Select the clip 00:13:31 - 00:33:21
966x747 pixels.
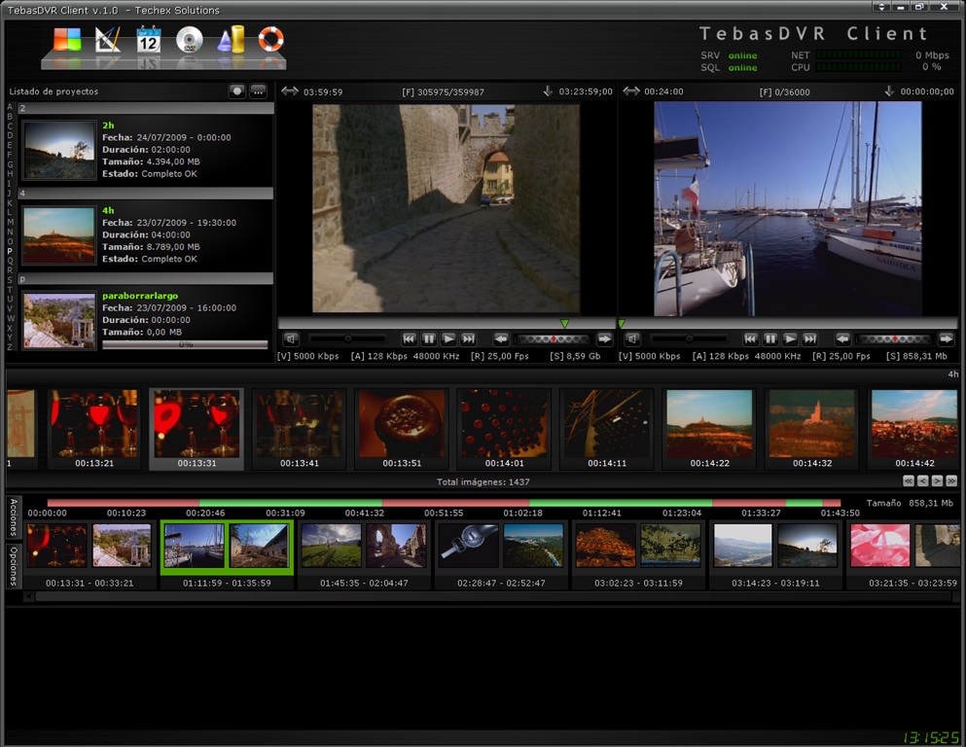pos(89,554)
